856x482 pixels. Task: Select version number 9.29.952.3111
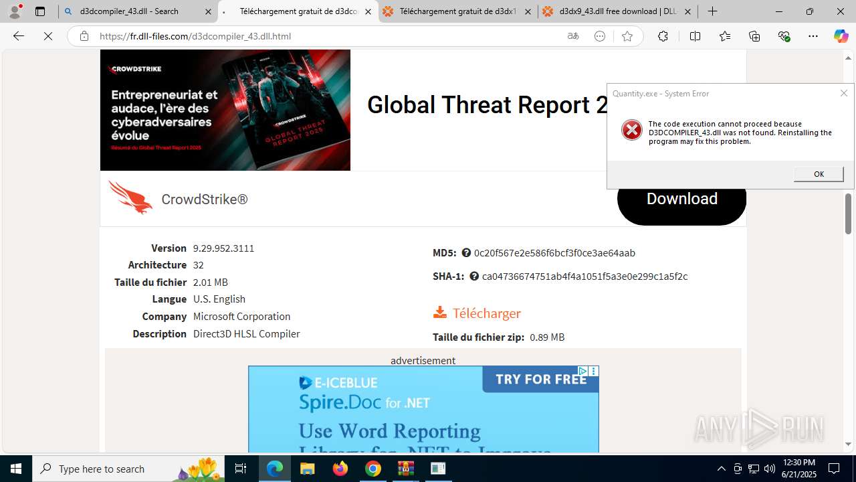click(x=223, y=248)
